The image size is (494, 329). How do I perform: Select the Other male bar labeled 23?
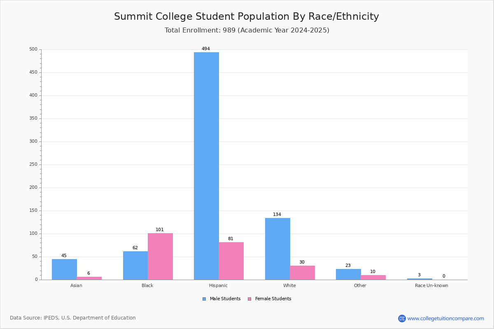click(x=348, y=274)
